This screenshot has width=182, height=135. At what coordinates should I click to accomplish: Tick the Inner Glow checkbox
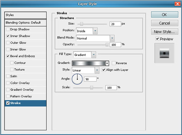(x=8, y=49)
